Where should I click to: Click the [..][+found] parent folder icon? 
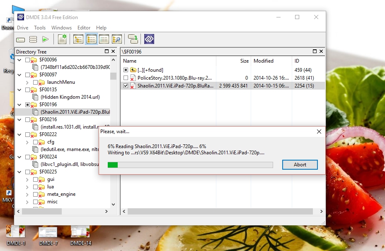click(x=133, y=70)
